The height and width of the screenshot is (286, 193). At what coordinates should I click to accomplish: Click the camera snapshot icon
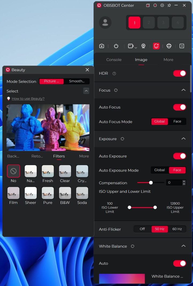[102, 46]
